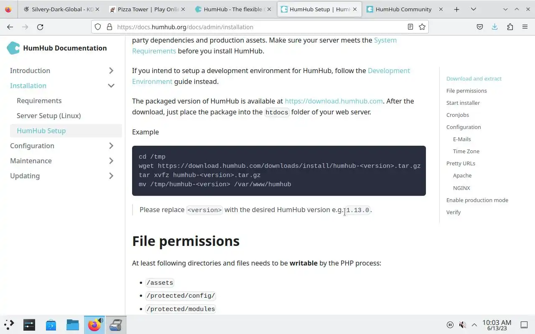Go back with browser back arrow
The width and height of the screenshot is (535, 334).
pyautogui.click(x=10, y=27)
